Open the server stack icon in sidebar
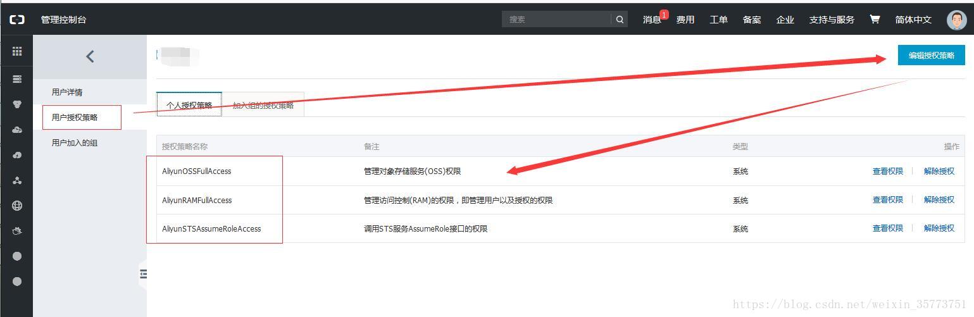The height and width of the screenshot is (317, 974). tap(17, 79)
